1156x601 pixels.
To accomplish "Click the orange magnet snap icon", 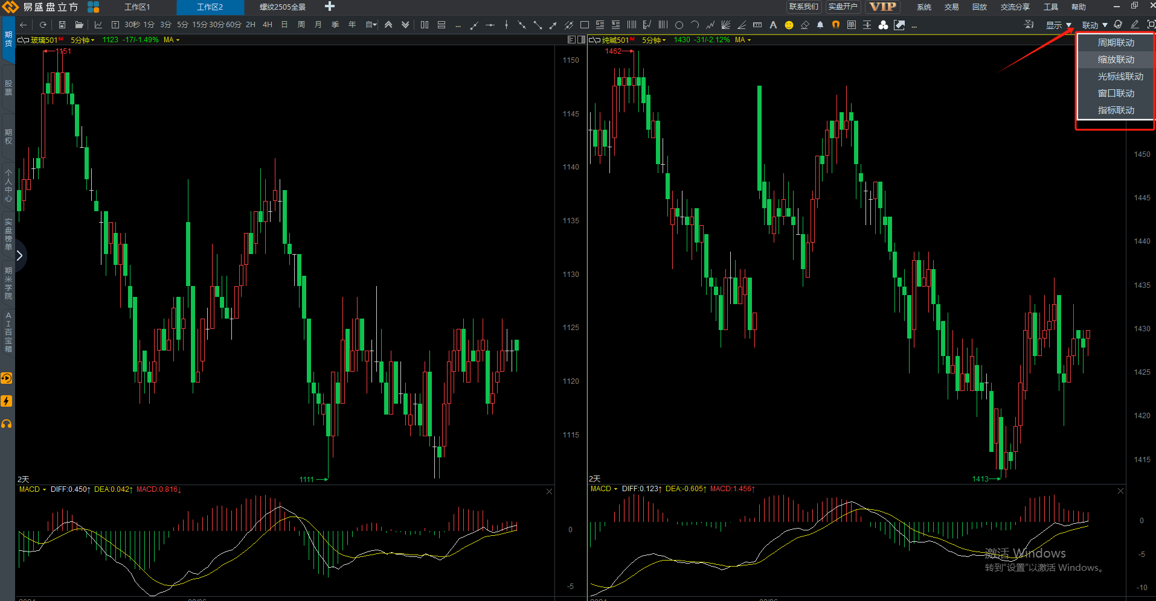I will tap(836, 25).
